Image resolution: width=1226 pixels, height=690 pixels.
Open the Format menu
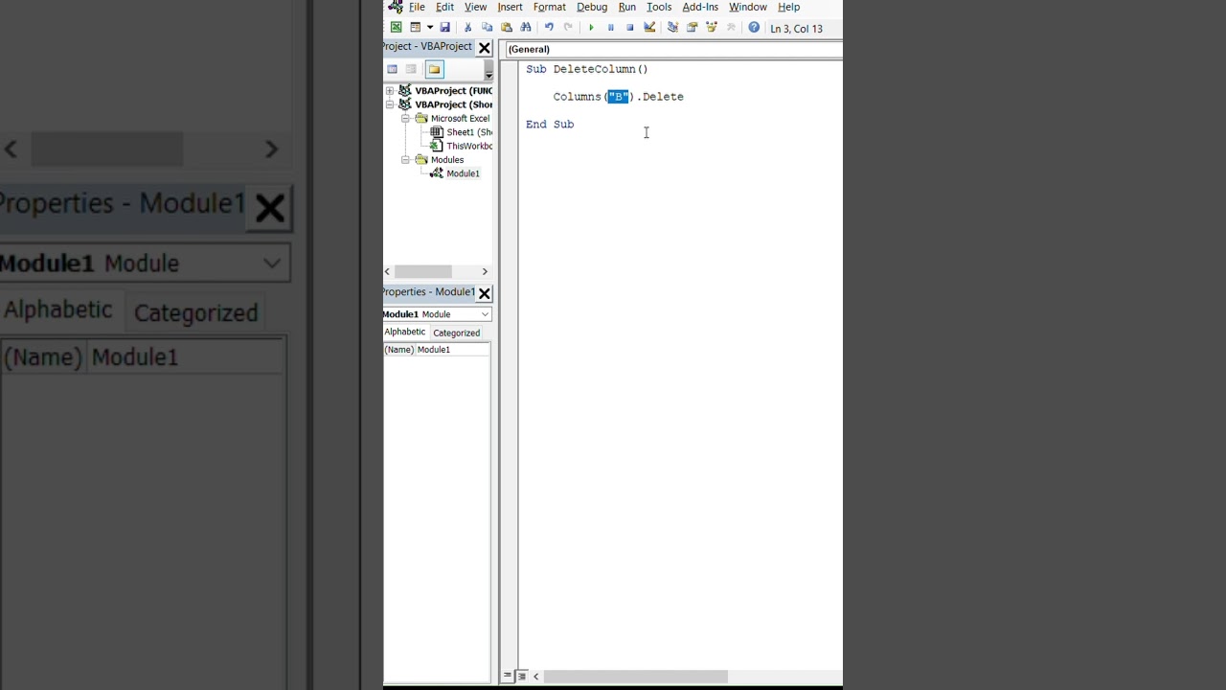550,7
